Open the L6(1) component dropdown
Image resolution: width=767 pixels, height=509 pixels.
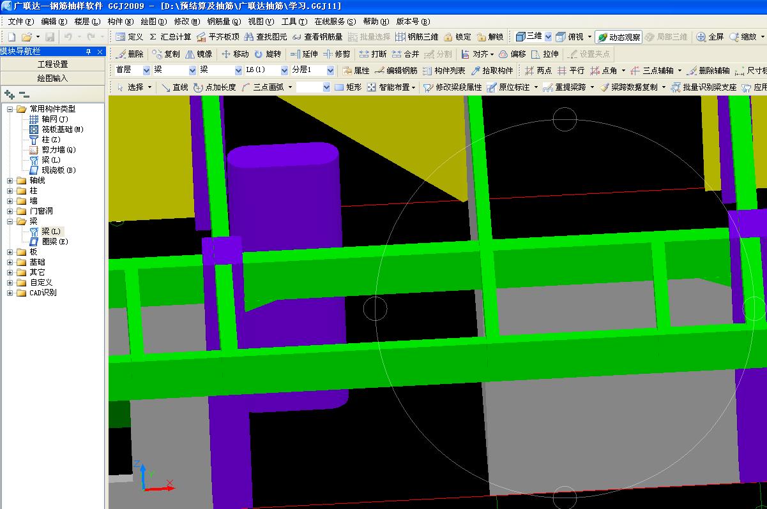284,70
